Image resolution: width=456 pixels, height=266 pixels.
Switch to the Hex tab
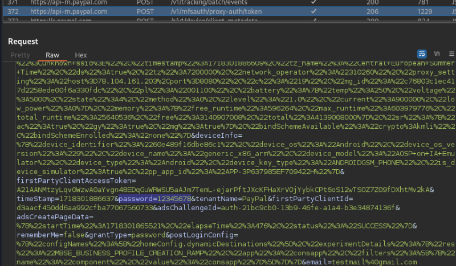(81, 55)
